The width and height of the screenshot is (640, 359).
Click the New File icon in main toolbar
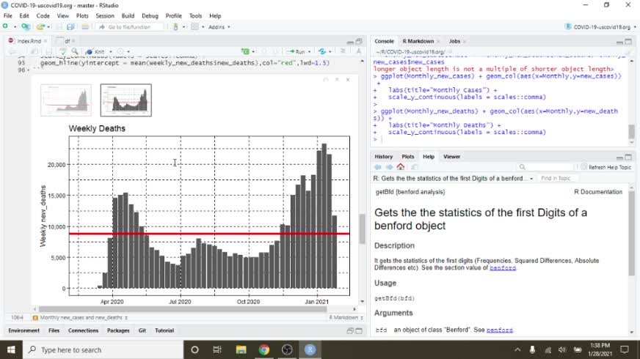tap(5, 26)
